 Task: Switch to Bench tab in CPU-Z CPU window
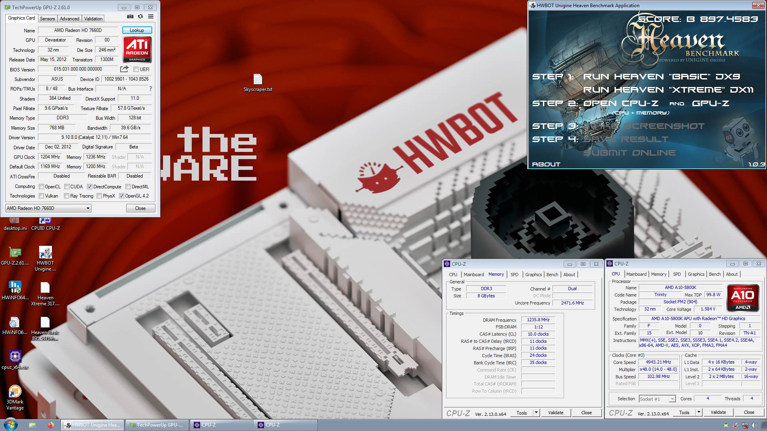pyautogui.click(x=715, y=274)
